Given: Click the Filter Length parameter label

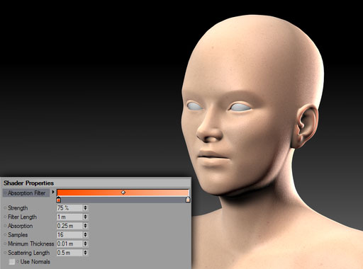Looking at the screenshot, I should 22,217.
